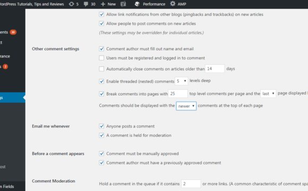Uncheck Comment author must fill out name
Image resolution: width=308 pixels, height=191 pixels.
[101, 49]
